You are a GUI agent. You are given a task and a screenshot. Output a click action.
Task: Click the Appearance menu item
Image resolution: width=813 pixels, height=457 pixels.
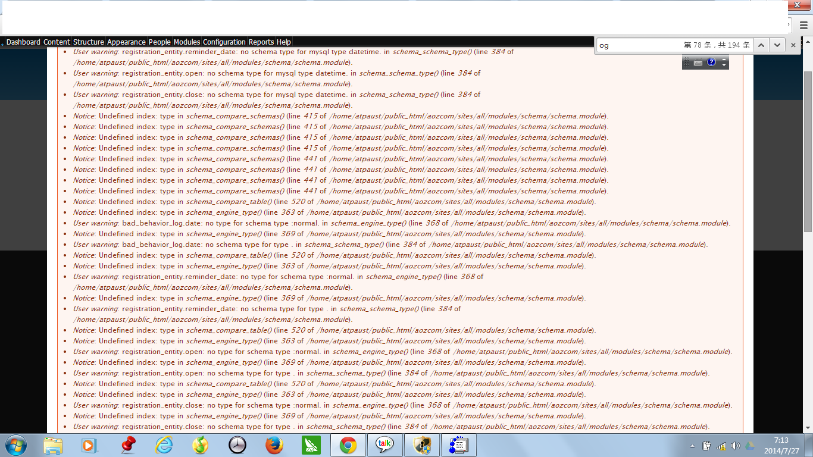(x=126, y=42)
